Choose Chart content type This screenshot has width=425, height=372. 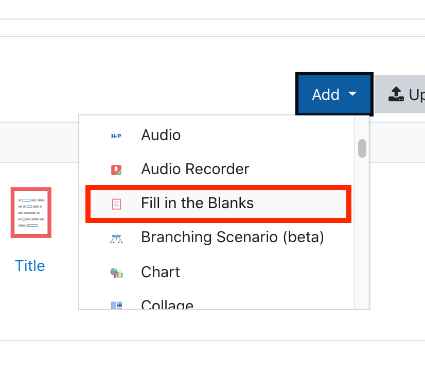(x=217, y=272)
